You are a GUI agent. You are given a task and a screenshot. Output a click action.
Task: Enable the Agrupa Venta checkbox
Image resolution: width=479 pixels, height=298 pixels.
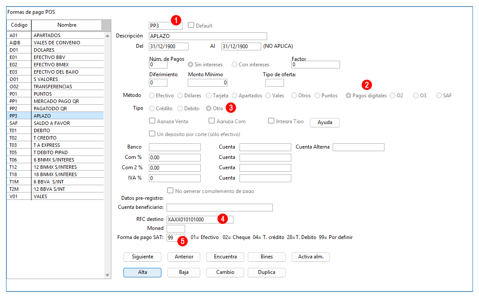pyautogui.click(x=152, y=121)
